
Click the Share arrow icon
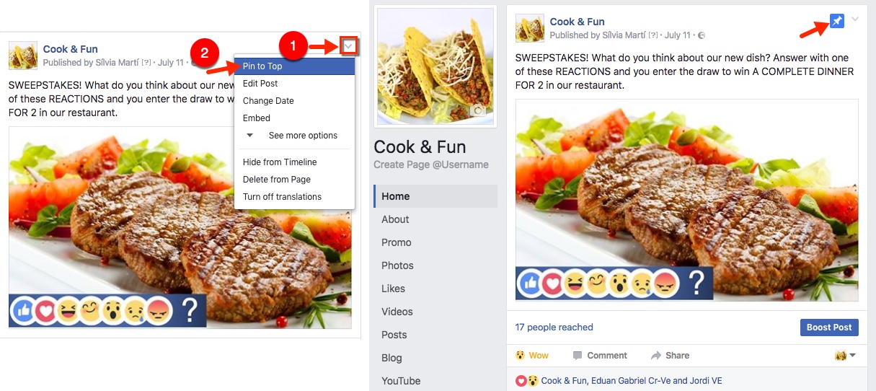[x=655, y=356]
